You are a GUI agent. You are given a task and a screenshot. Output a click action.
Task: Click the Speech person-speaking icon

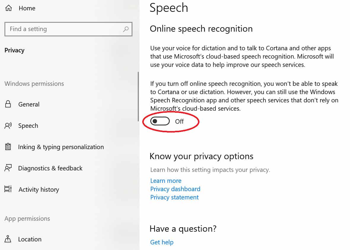click(x=8, y=126)
